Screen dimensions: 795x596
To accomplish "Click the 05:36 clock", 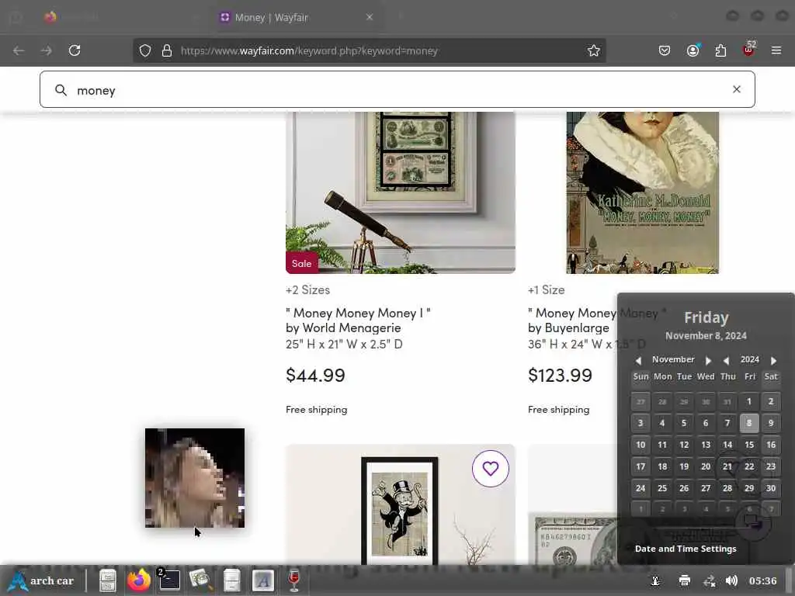I will [763, 580].
